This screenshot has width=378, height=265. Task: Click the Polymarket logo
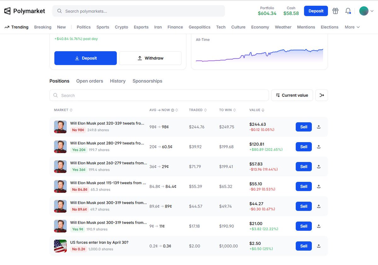25,11
